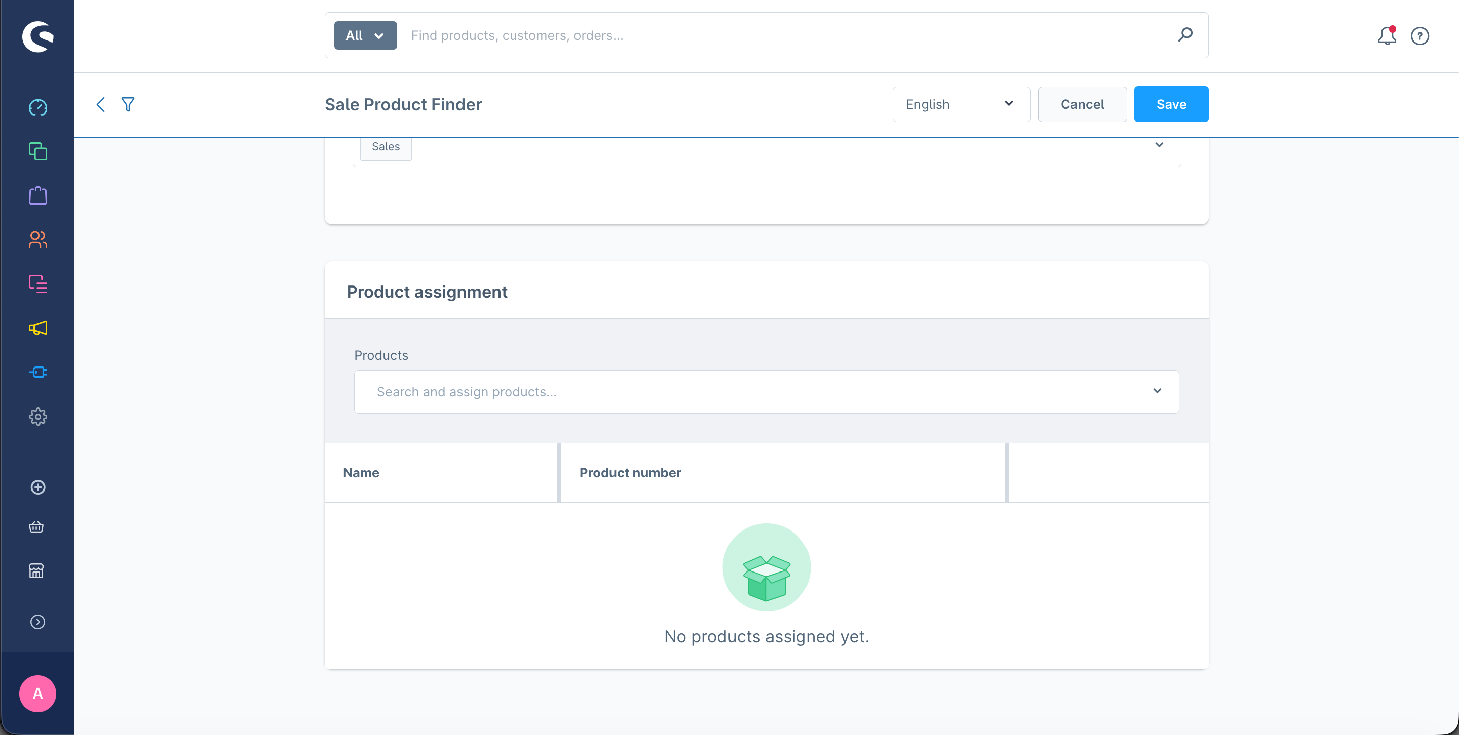Click the Sale Product Finder title
1459x735 pixels.
pos(403,105)
